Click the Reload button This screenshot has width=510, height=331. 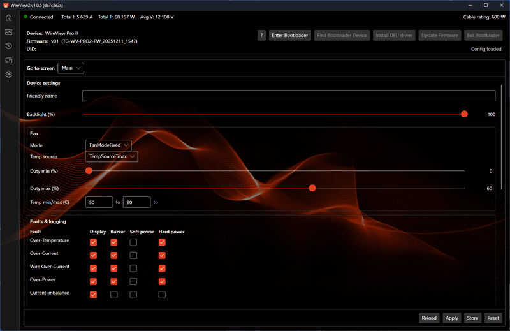[x=429, y=318]
